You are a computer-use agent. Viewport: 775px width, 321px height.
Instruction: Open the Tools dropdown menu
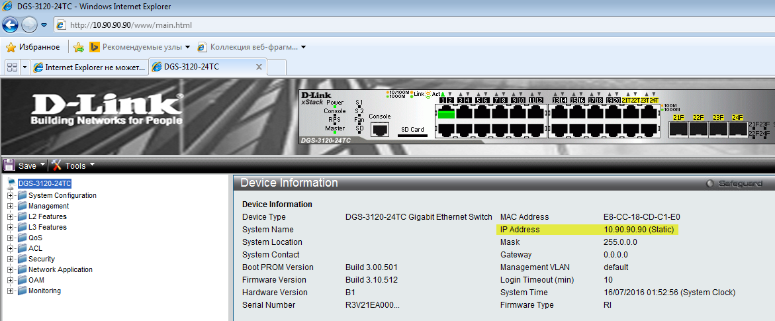[92, 165]
